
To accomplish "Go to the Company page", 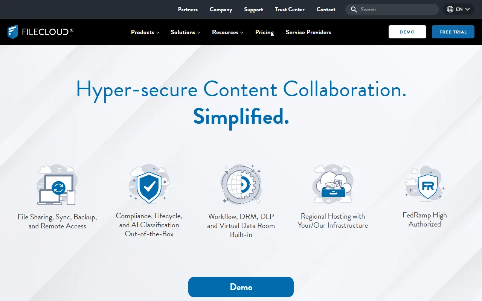I will coord(221,9).
